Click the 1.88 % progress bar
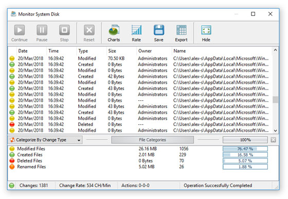This screenshot has height=199, width=288. click(245, 167)
